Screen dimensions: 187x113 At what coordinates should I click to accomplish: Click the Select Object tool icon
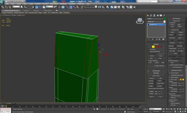(22, 7)
